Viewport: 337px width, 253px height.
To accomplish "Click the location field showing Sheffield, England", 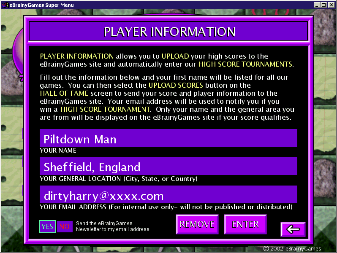I will pos(168,166).
